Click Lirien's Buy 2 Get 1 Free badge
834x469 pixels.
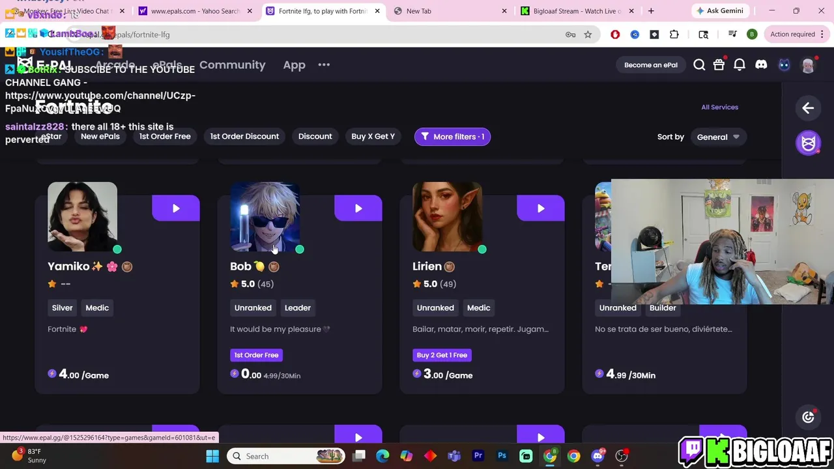(442, 355)
